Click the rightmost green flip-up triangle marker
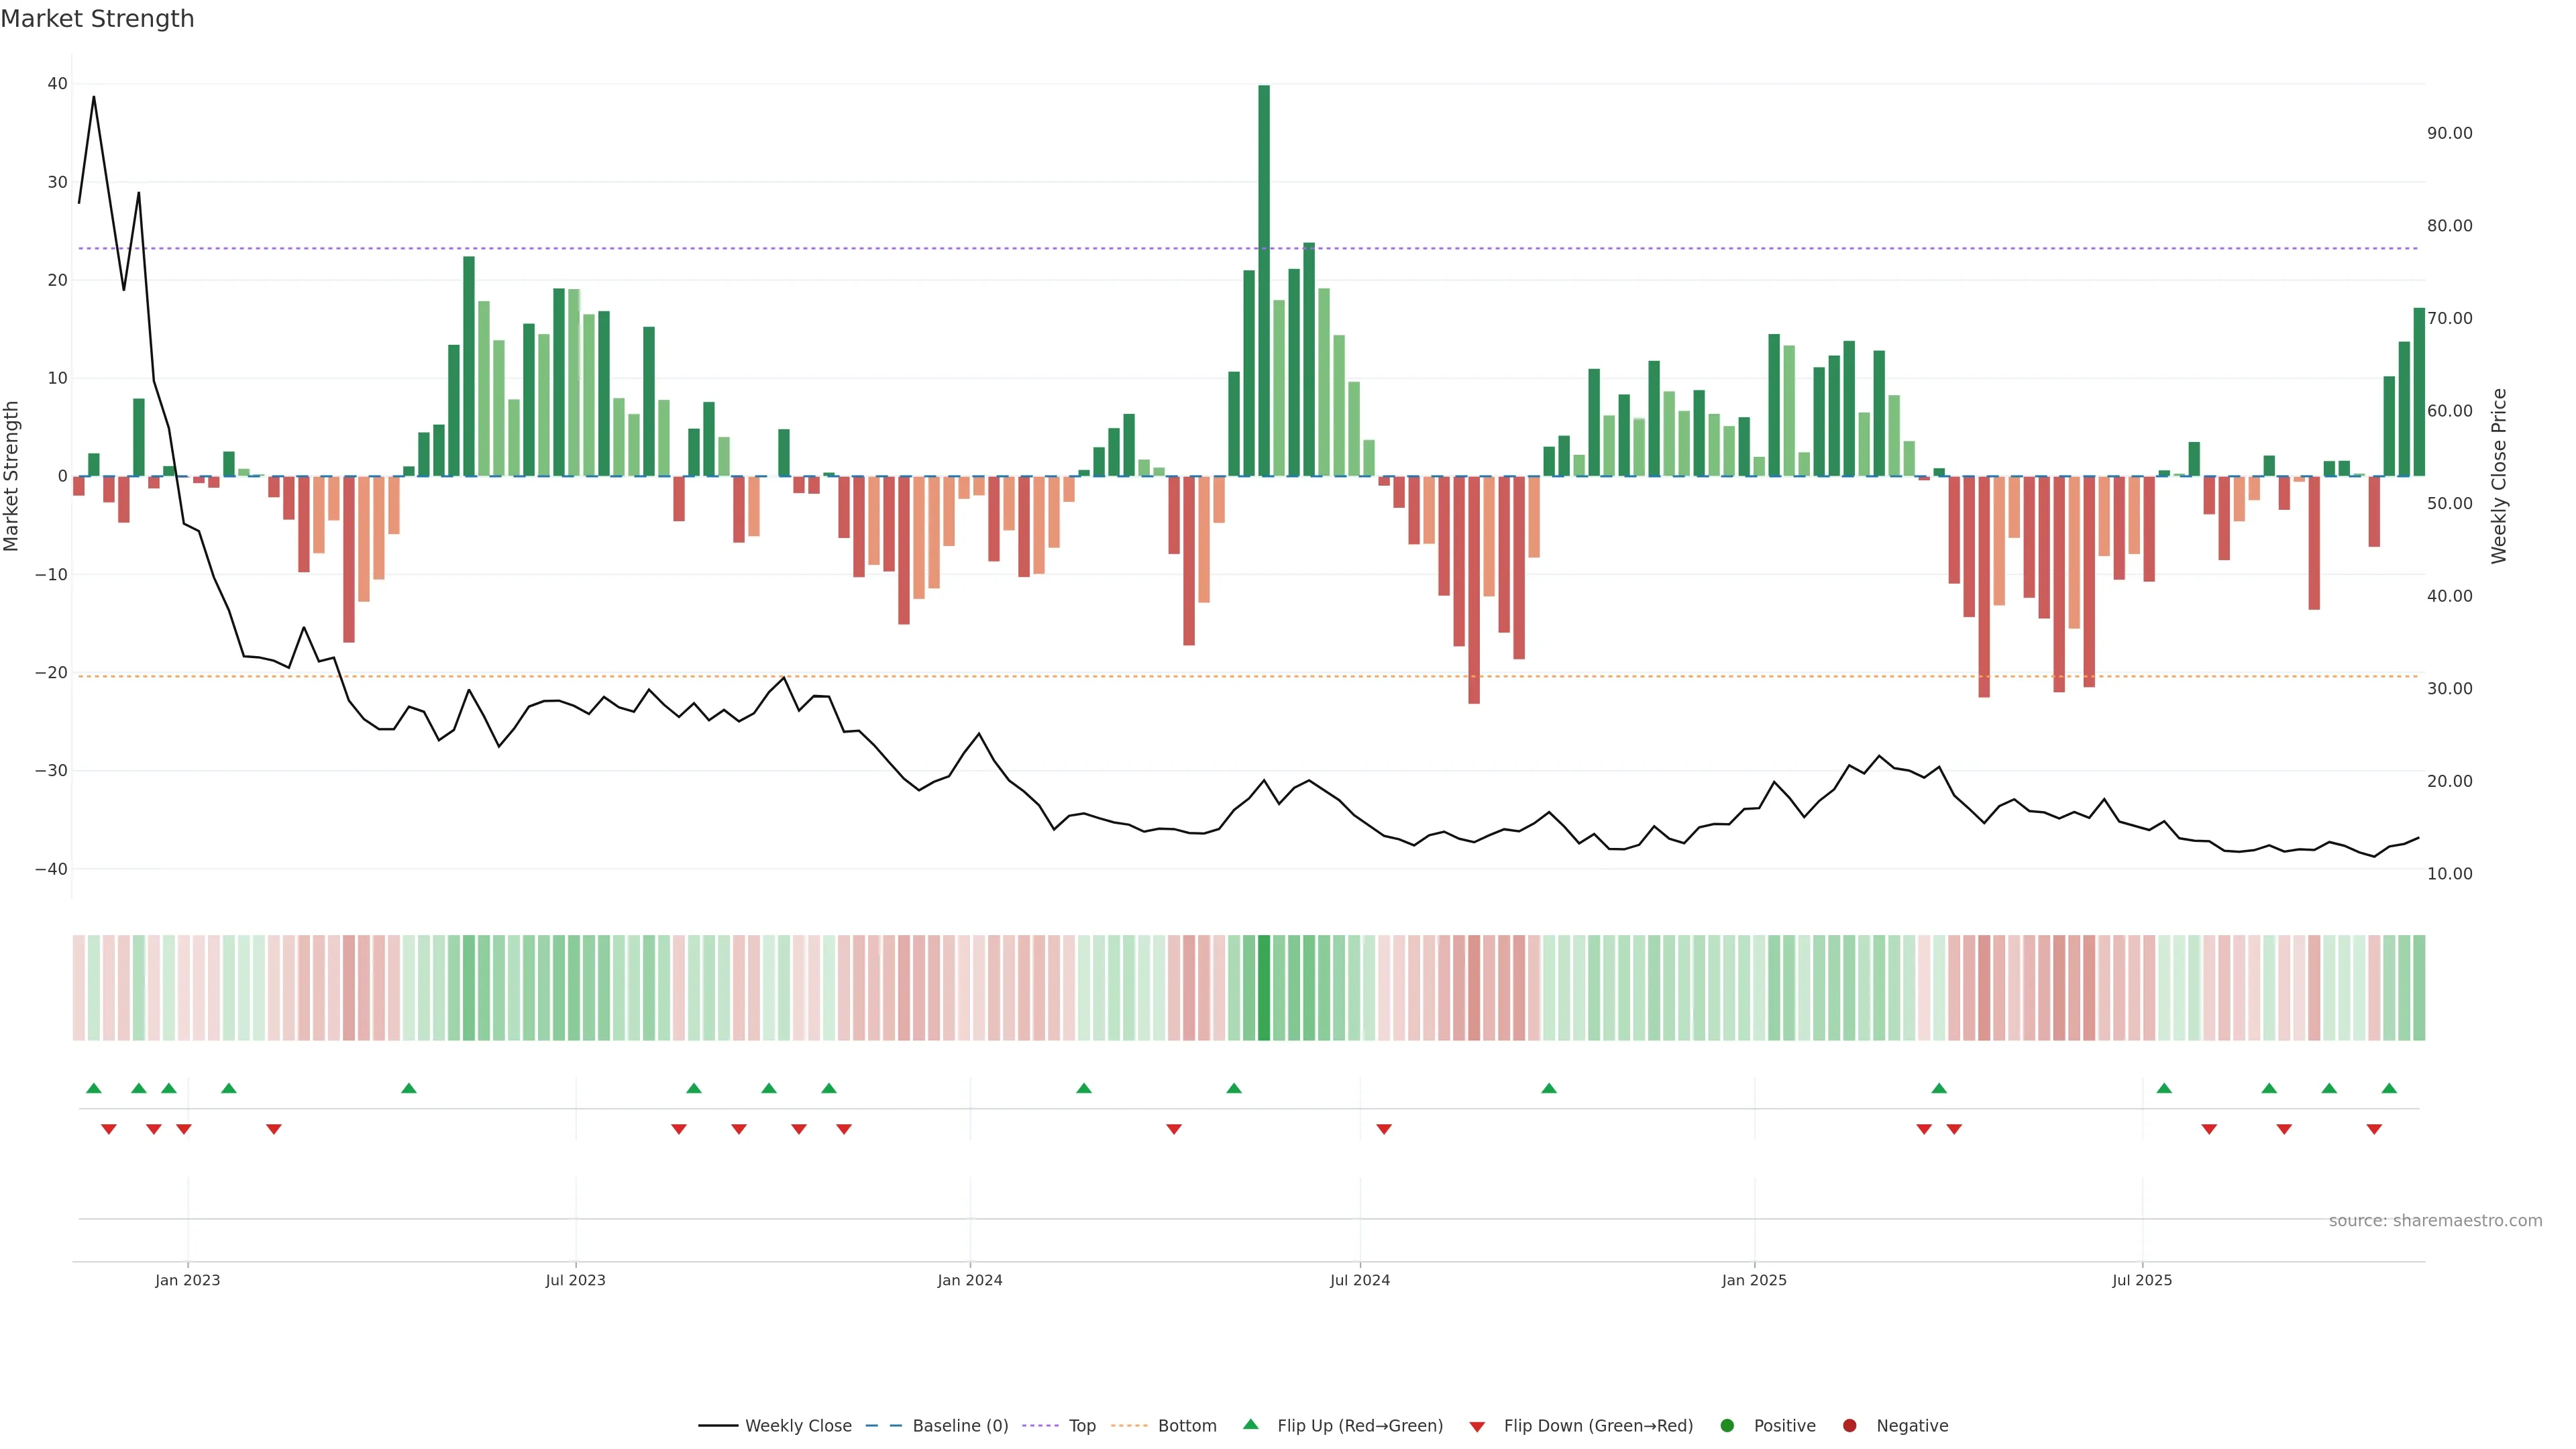The height and width of the screenshot is (1449, 2576). coord(2389,1088)
